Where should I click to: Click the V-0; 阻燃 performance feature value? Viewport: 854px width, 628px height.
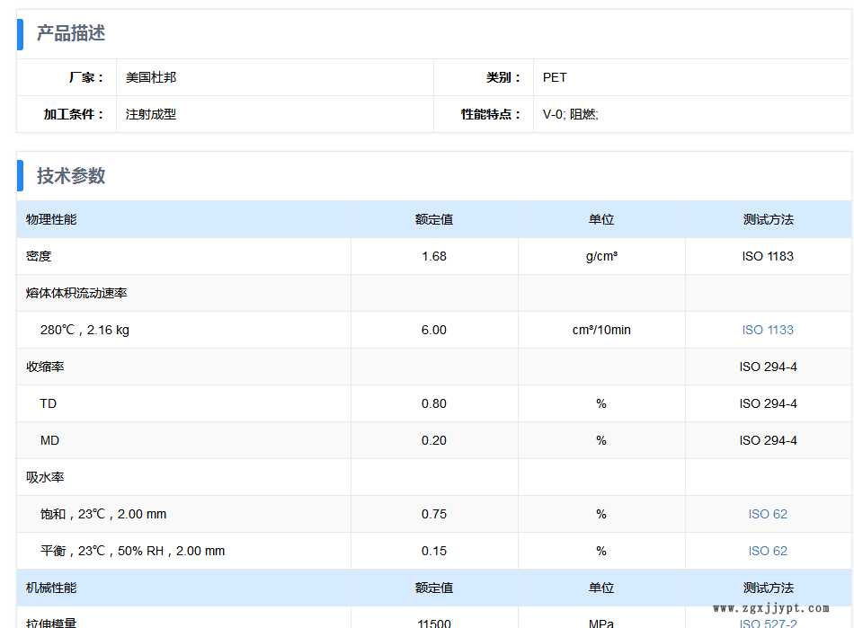[570, 114]
